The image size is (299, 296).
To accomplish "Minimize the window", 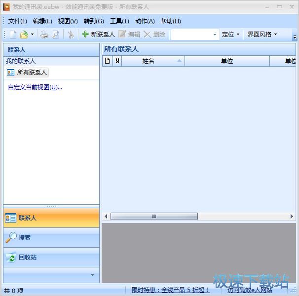I will (x=267, y=7).
